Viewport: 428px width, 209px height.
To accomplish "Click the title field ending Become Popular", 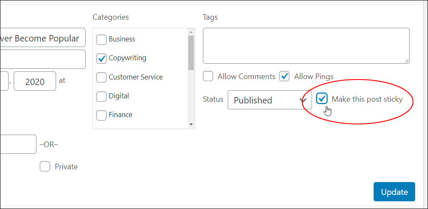I will coord(42,37).
